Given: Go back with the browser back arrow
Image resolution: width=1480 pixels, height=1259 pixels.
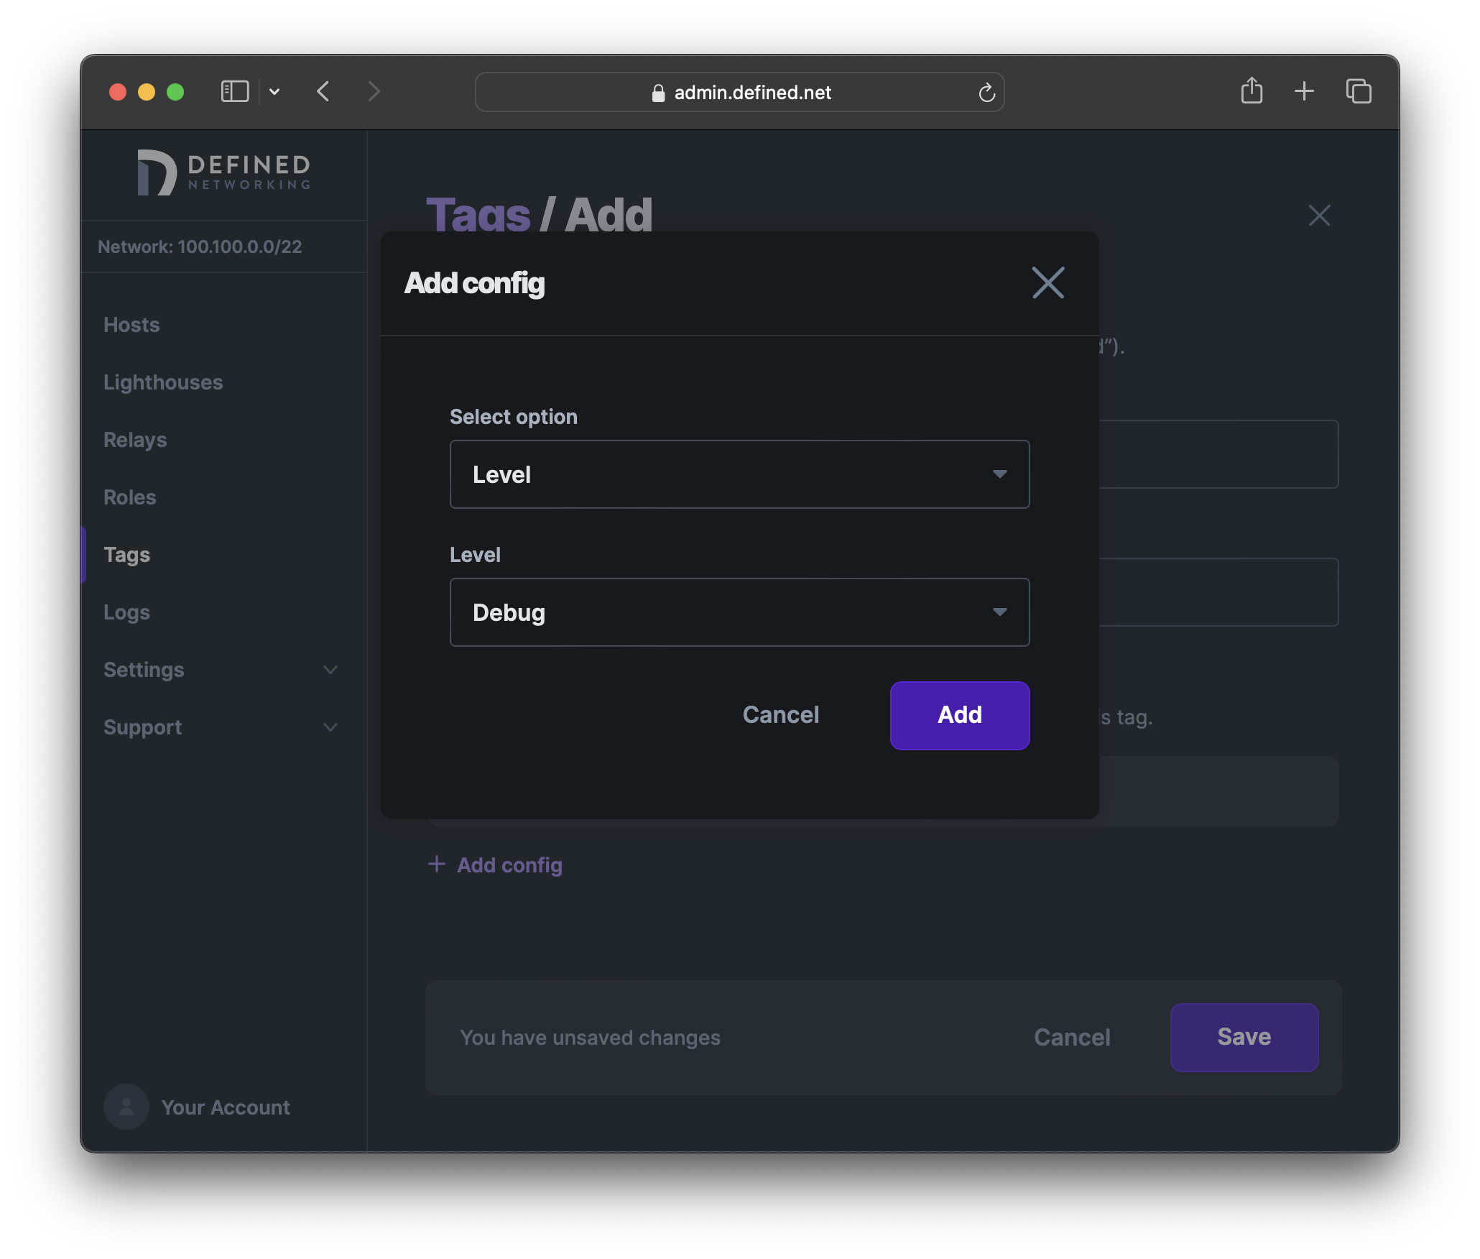Looking at the screenshot, I should pos(323,92).
